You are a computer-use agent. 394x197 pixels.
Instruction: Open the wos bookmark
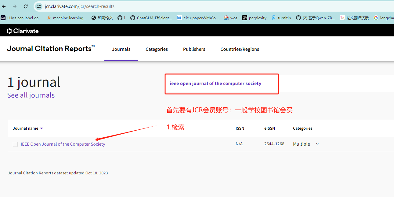pos(230,18)
